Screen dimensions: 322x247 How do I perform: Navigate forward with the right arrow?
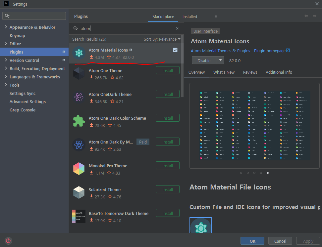pyautogui.click(x=315, y=16)
